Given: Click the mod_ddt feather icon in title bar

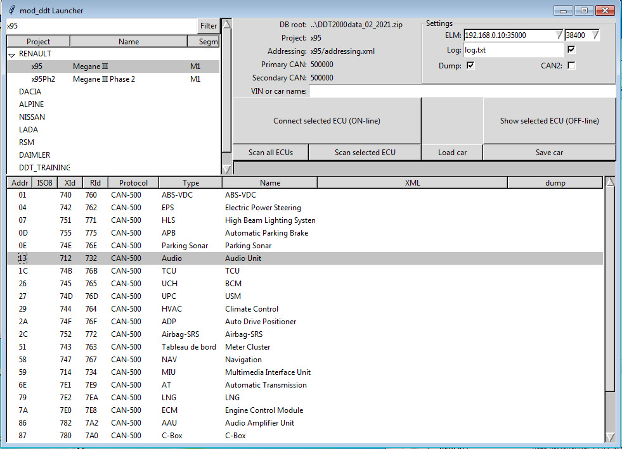Looking at the screenshot, I should tap(11, 10).
